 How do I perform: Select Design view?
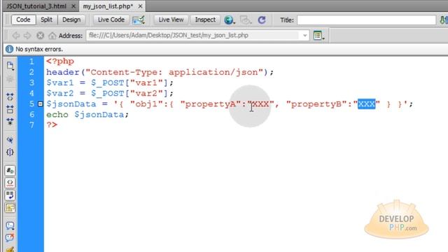click(71, 20)
